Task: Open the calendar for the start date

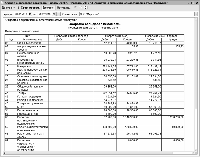Action: point(30,14)
